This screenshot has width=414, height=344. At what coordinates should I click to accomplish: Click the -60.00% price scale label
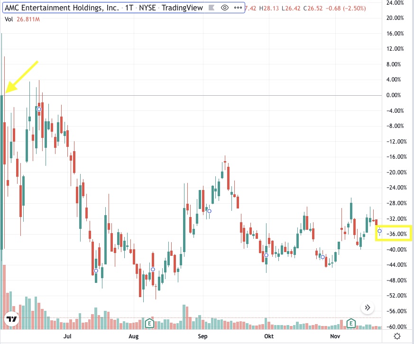[x=396, y=326]
